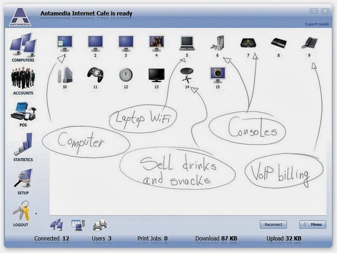Click the Antamedia logo

(x=20, y=17)
